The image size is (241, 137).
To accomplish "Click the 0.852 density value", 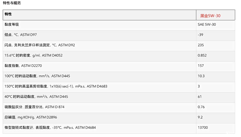I will 202,55.
